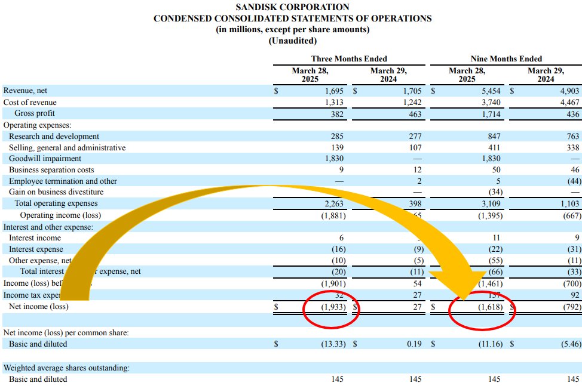Click the '(Unaudited)' label

292,41
